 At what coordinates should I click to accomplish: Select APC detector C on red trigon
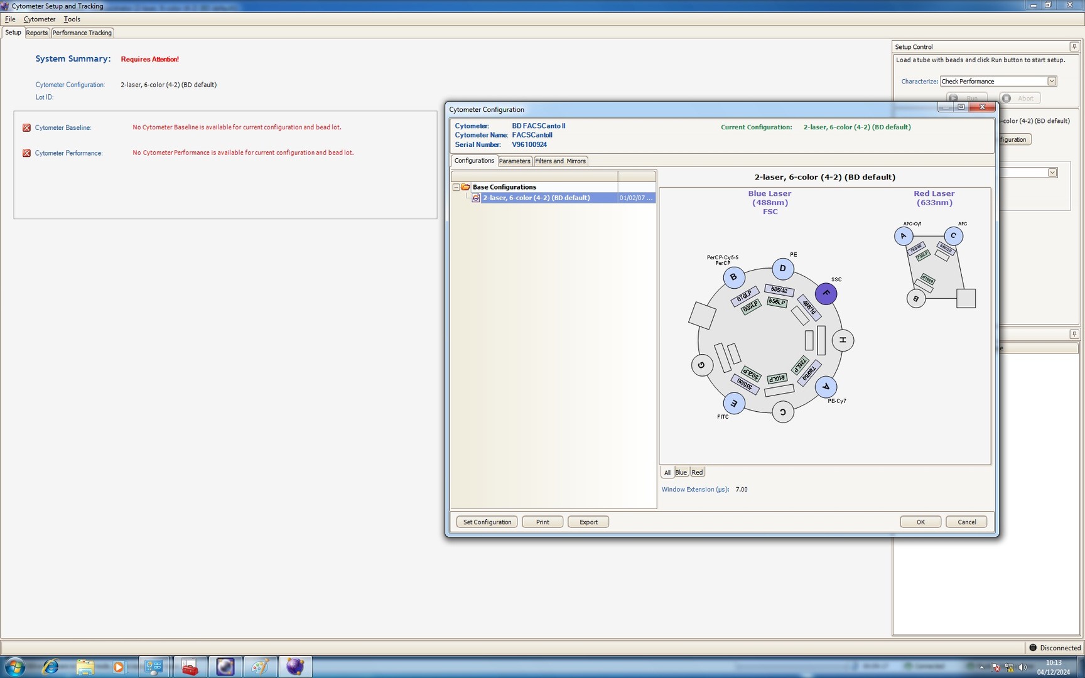[953, 236]
